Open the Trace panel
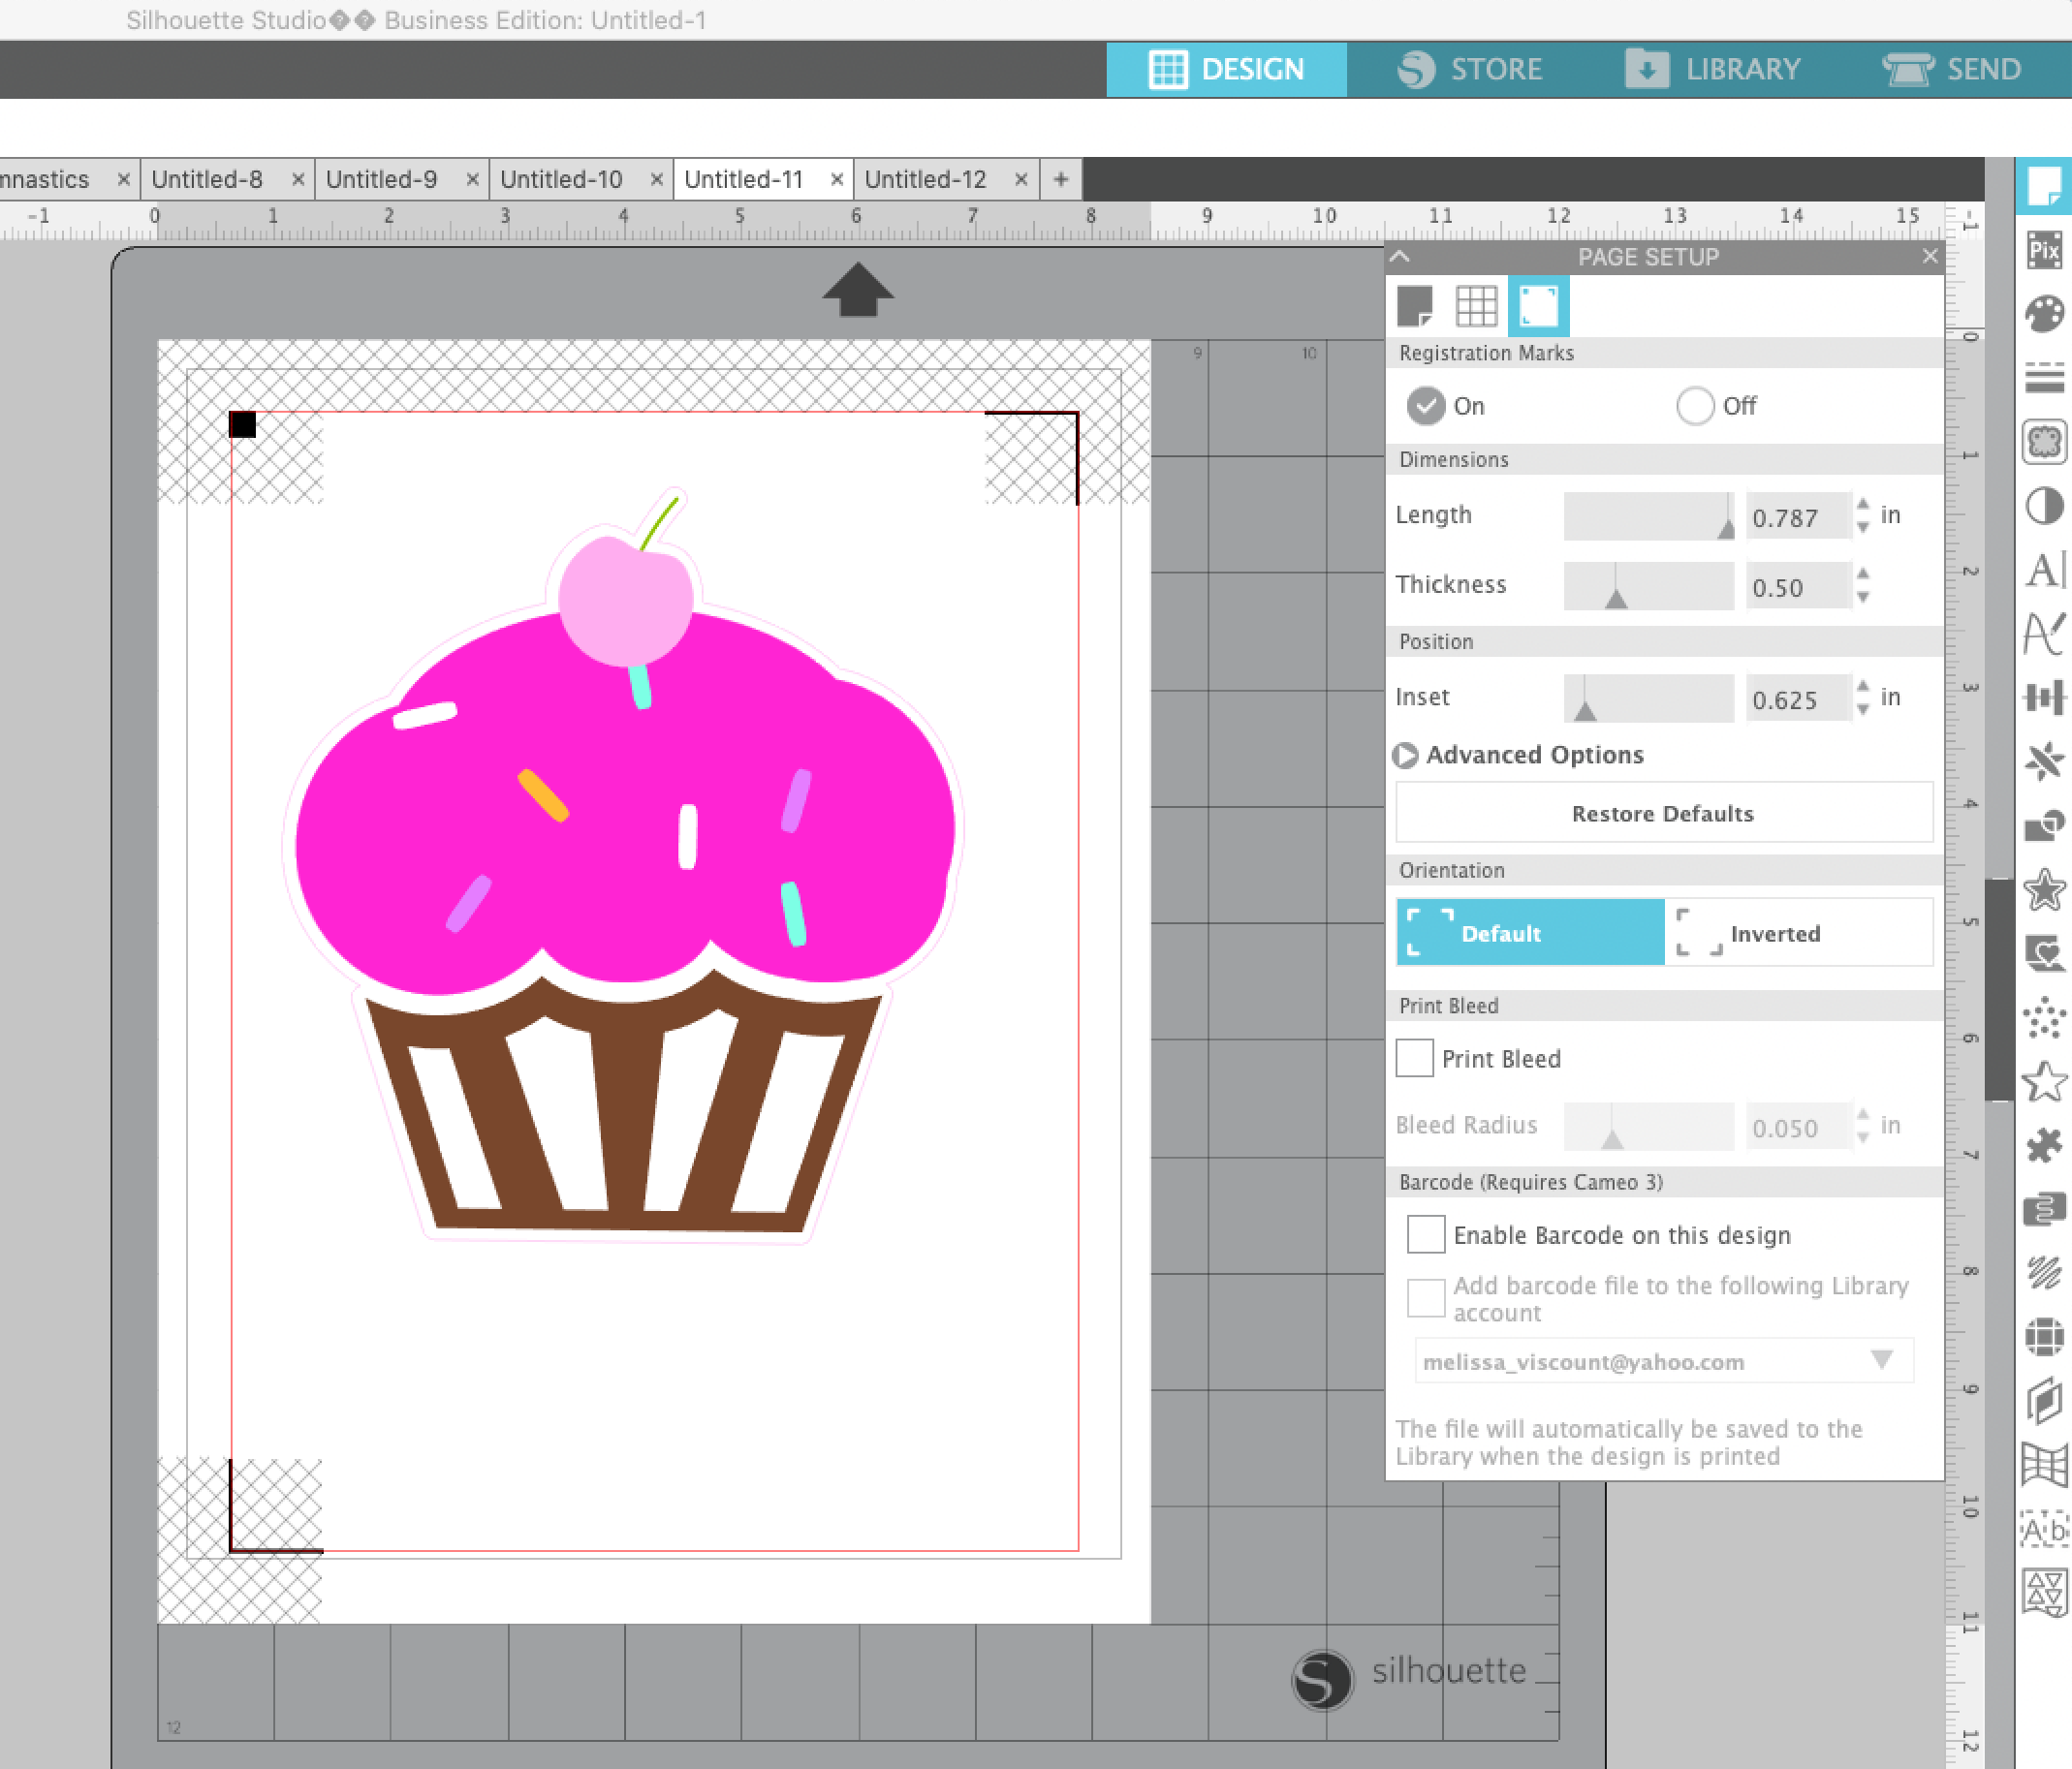 click(x=2046, y=441)
